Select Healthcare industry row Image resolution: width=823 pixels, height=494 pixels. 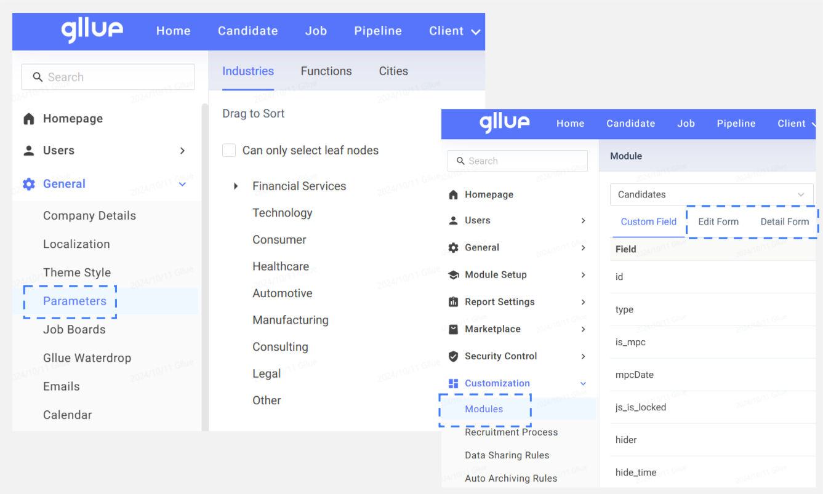(x=281, y=266)
